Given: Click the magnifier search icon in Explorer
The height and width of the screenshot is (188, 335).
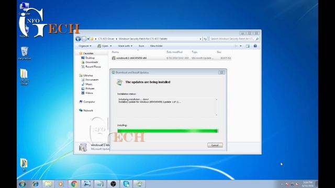Looking at the screenshot, I should [x=257, y=39].
